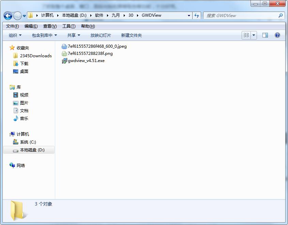Click the 系统 (C:) drive icon
Image resolution: width=288 pixels, height=225 pixels.
(16, 142)
